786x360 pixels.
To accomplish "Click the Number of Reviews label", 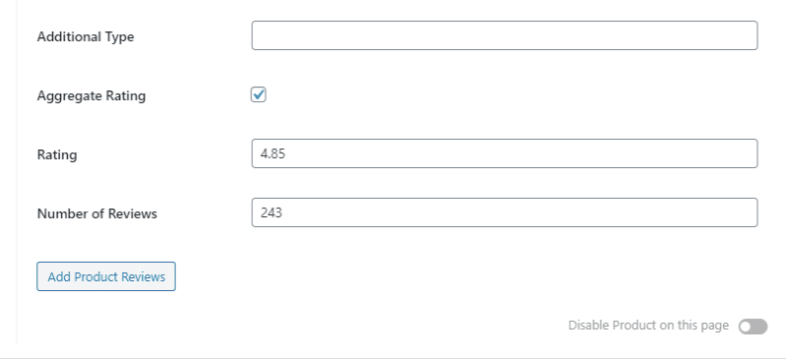I will [97, 213].
